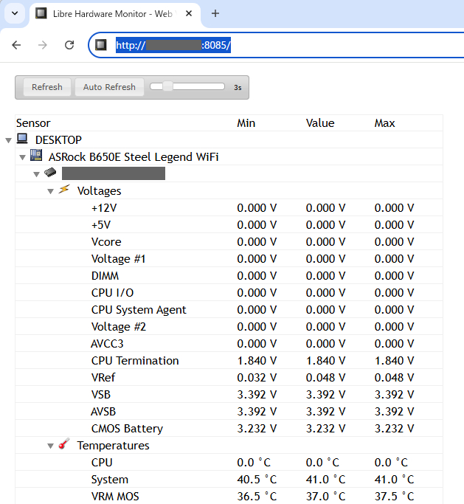Viewport: 464px width, 504px height.
Task: Click the browser back arrow
Action: click(x=16, y=45)
